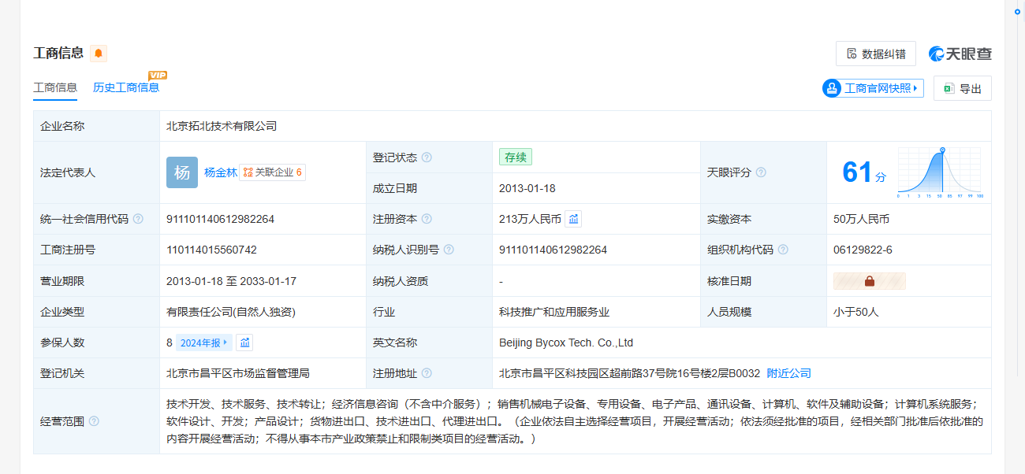
Task: Click the score distribution chart
Action: coord(940,172)
